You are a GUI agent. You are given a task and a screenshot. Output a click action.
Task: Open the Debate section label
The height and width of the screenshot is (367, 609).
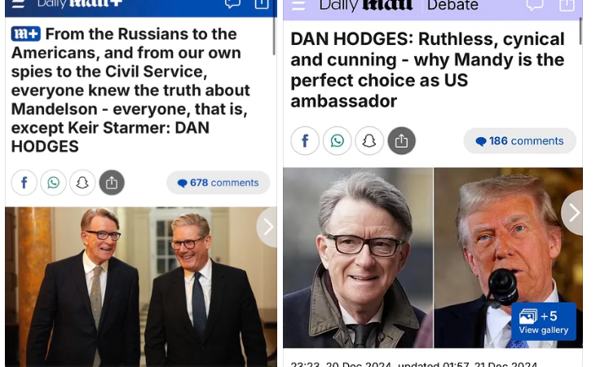click(452, 6)
